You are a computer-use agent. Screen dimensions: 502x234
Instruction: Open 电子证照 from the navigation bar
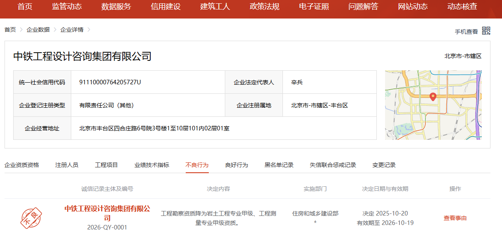314,7
